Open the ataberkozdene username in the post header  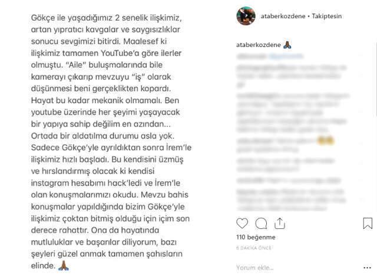pyautogui.click(x=283, y=16)
